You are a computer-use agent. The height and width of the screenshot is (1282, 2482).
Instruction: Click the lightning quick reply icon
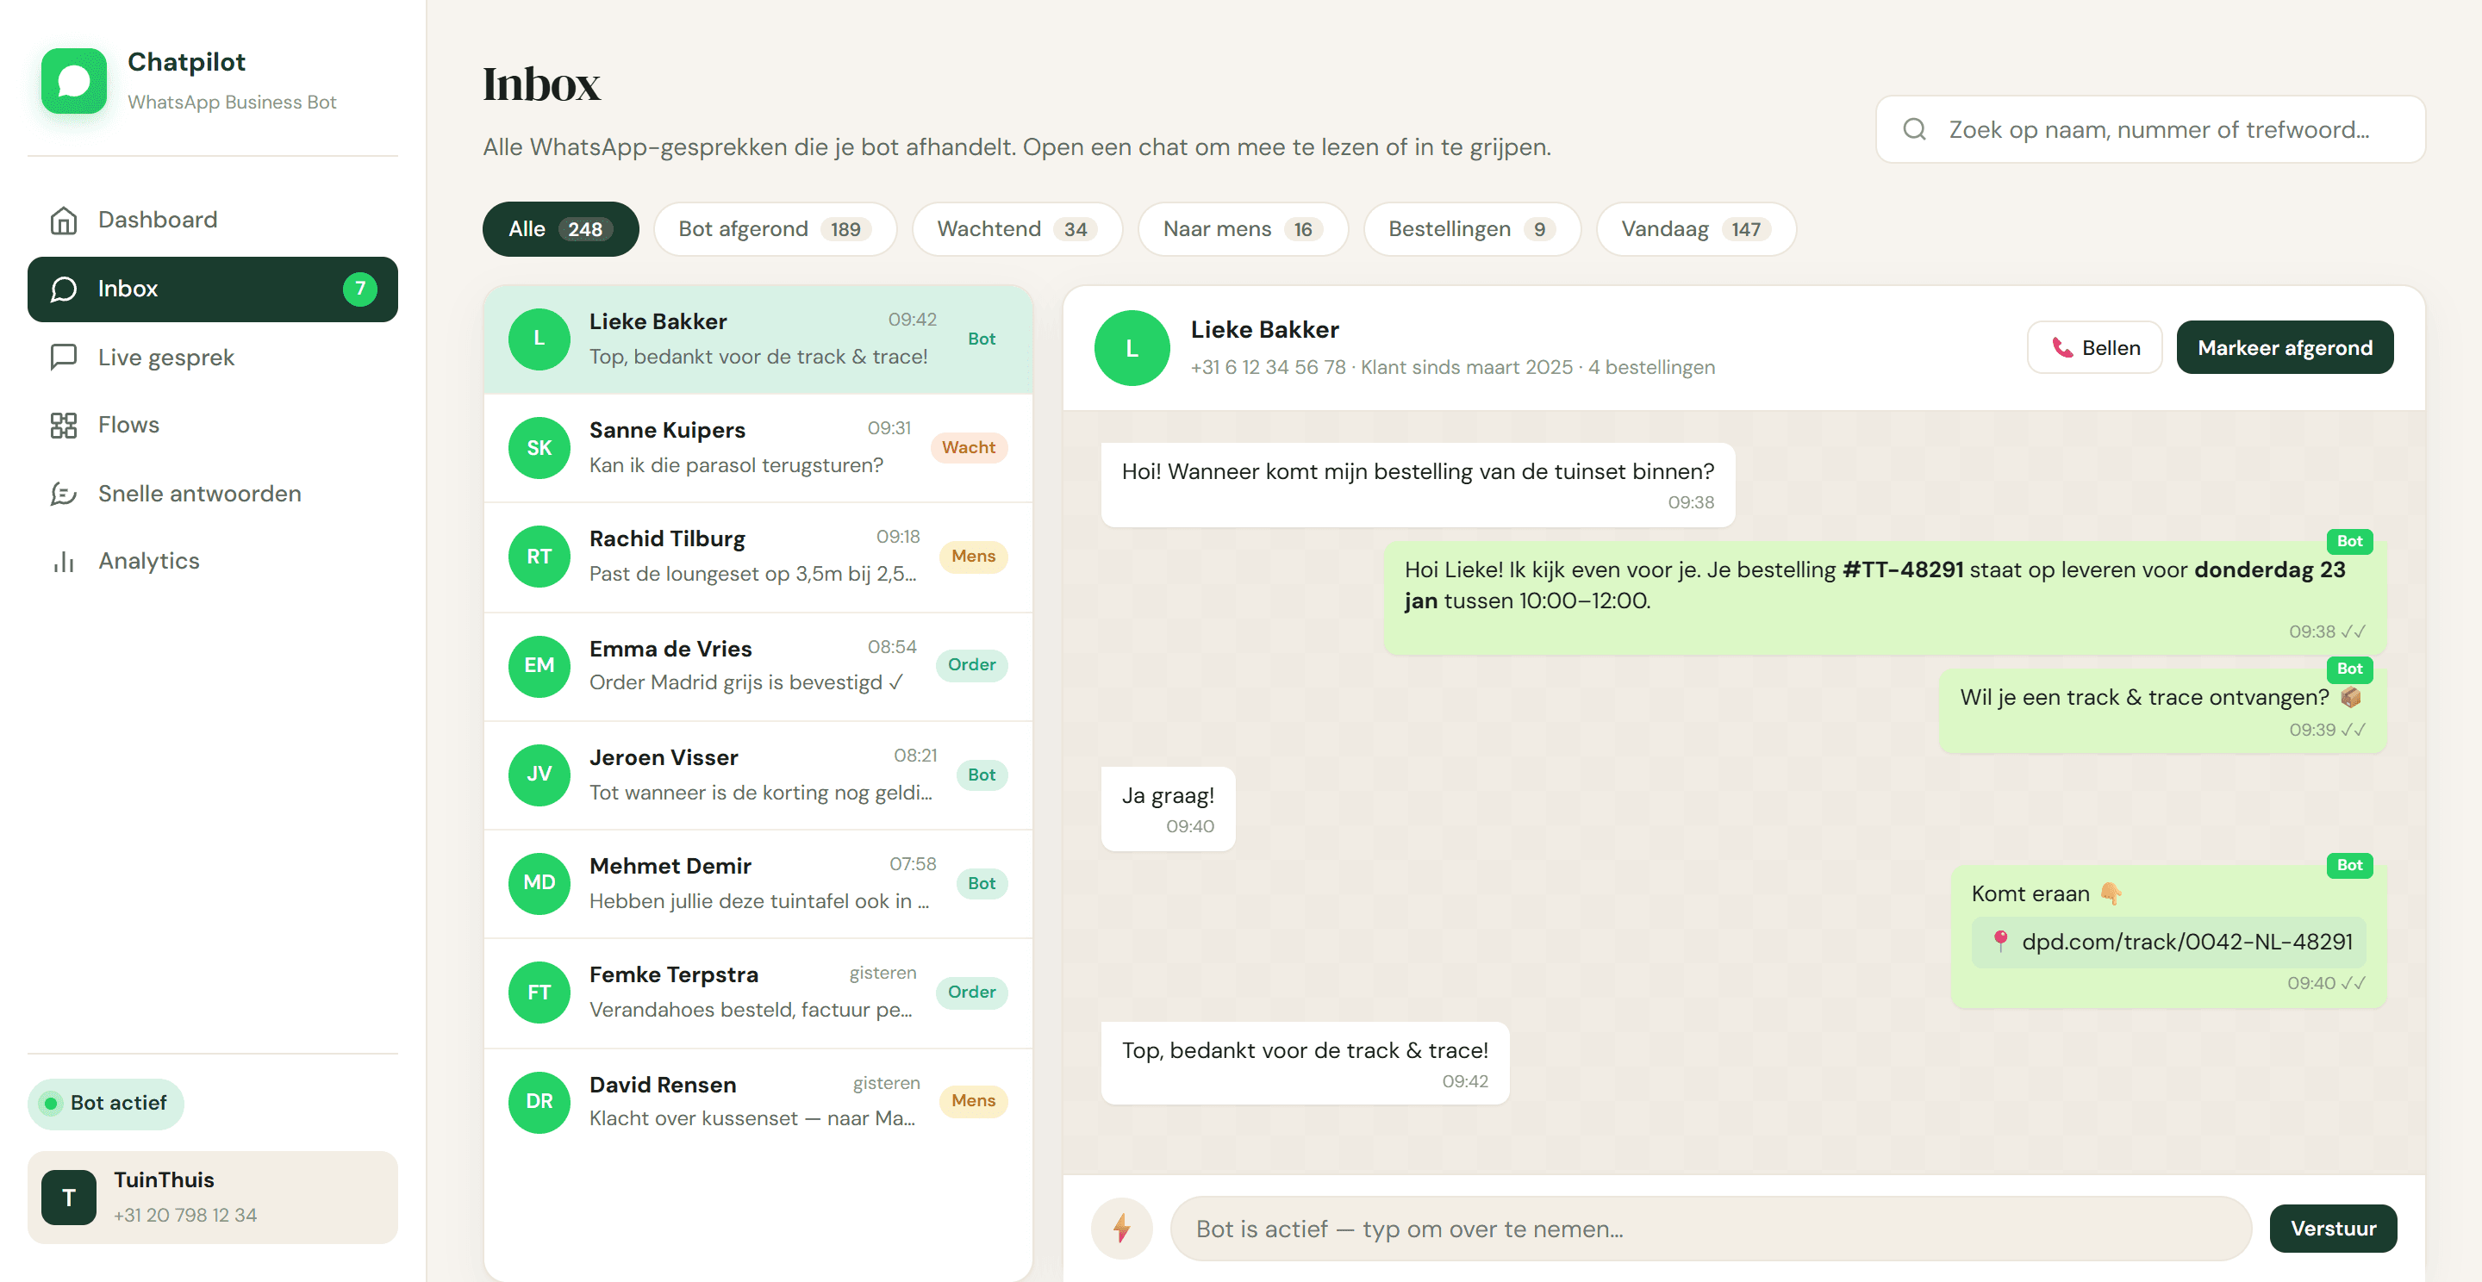coord(1121,1228)
